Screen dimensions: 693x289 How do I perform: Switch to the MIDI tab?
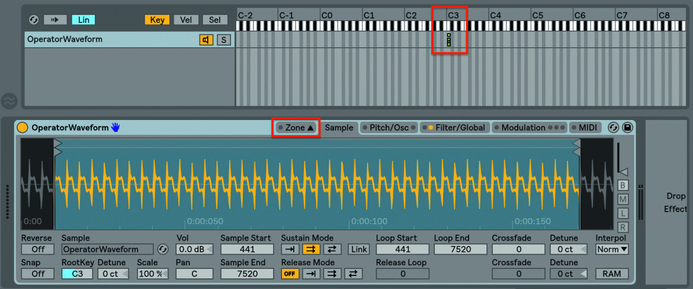(585, 128)
